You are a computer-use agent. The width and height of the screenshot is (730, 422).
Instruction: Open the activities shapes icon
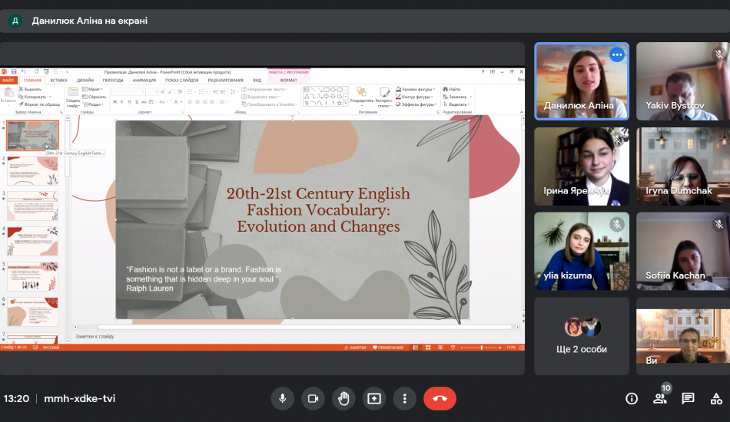(x=715, y=398)
